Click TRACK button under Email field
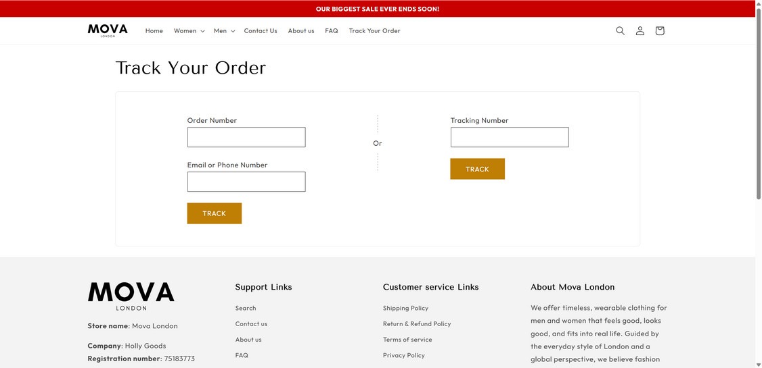762x368 pixels. 215,213
